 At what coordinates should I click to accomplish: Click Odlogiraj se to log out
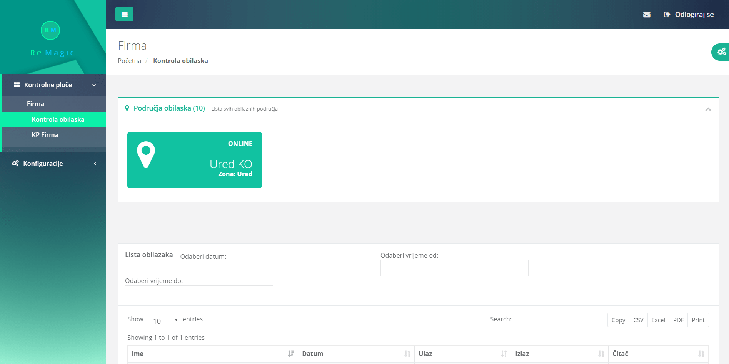pos(689,15)
